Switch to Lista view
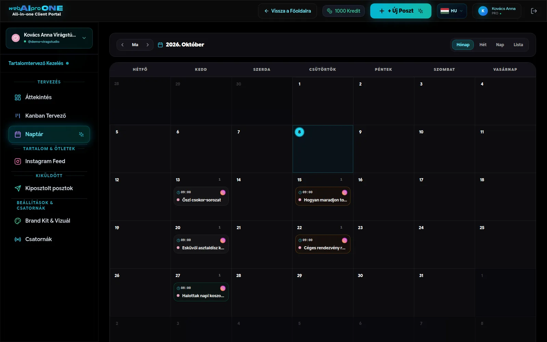The image size is (547, 342). pos(518,45)
